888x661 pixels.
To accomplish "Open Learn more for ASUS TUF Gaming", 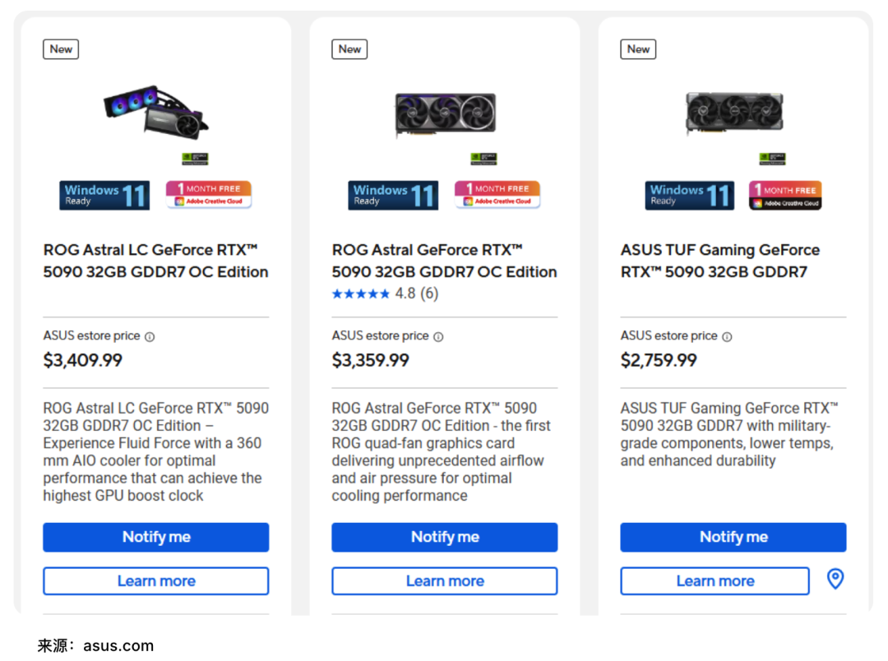I will [x=715, y=581].
